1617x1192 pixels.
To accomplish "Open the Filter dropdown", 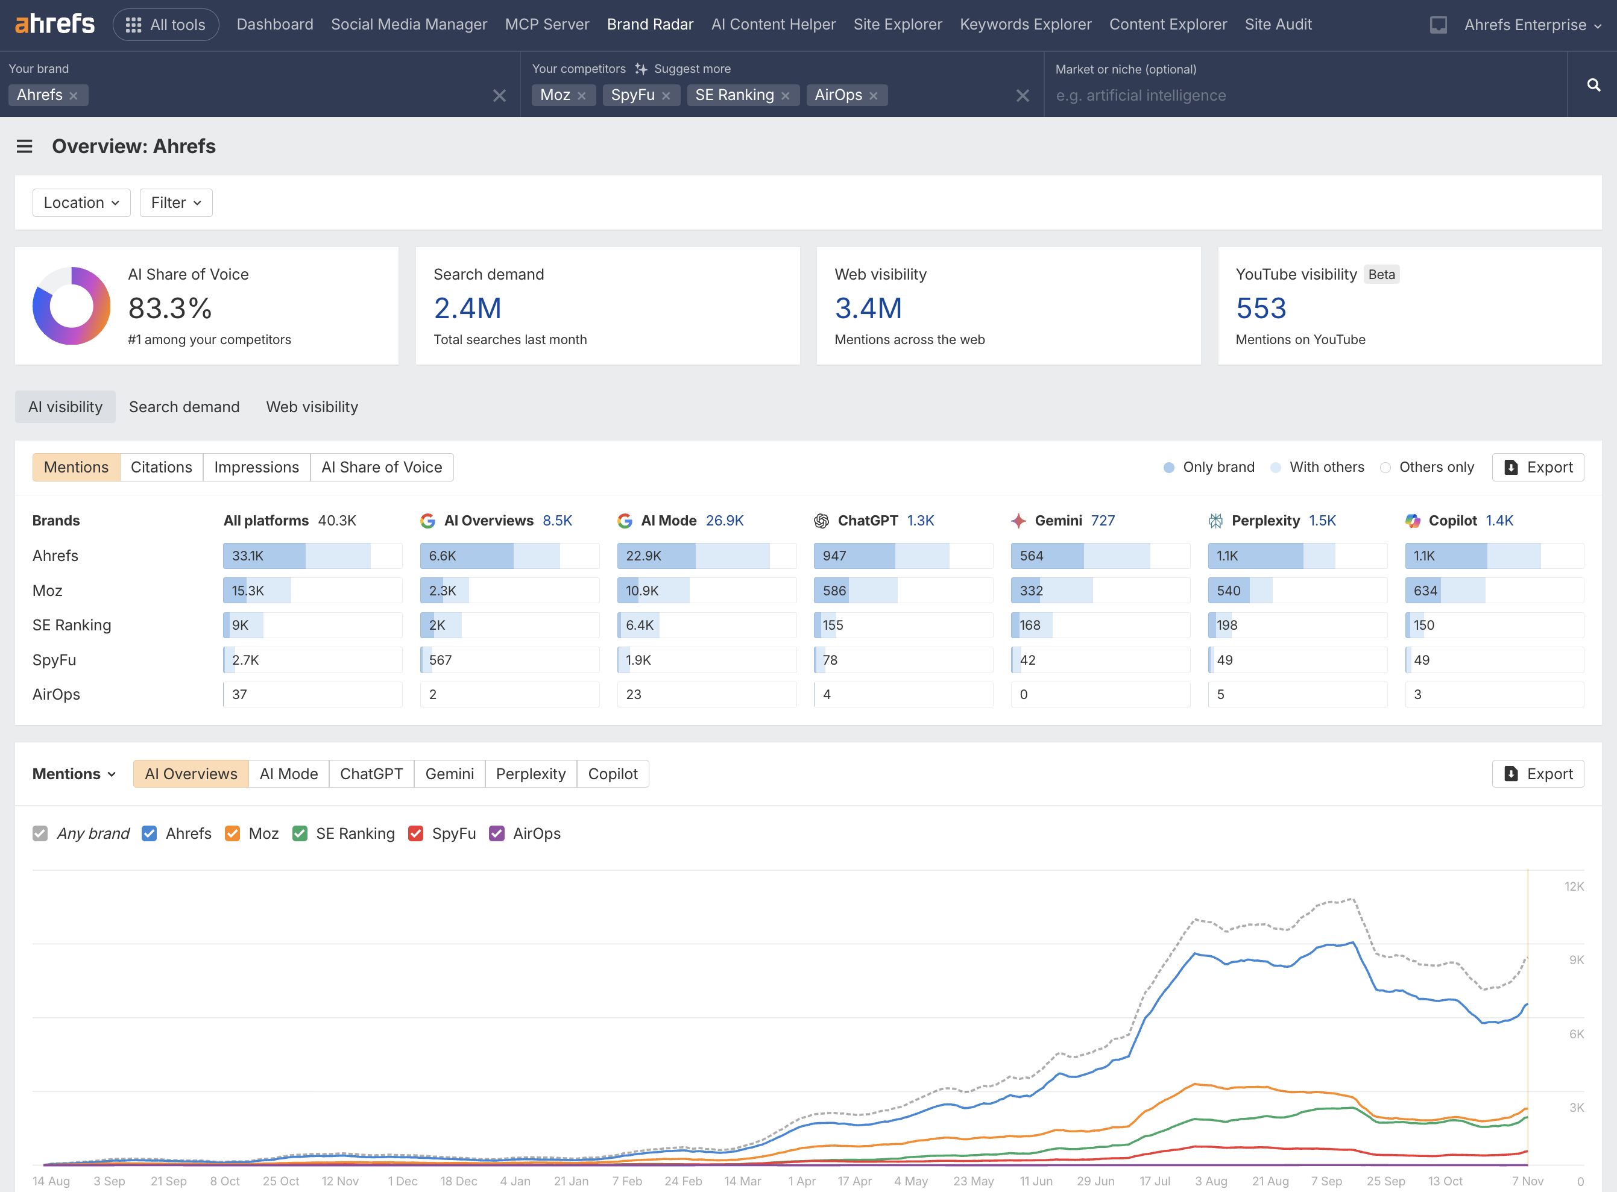I will [x=175, y=202].
